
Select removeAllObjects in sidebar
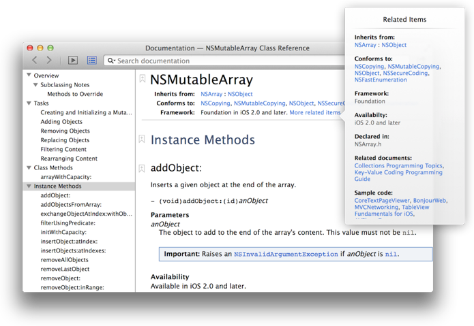pyautogui.click(x=64, y=260)
